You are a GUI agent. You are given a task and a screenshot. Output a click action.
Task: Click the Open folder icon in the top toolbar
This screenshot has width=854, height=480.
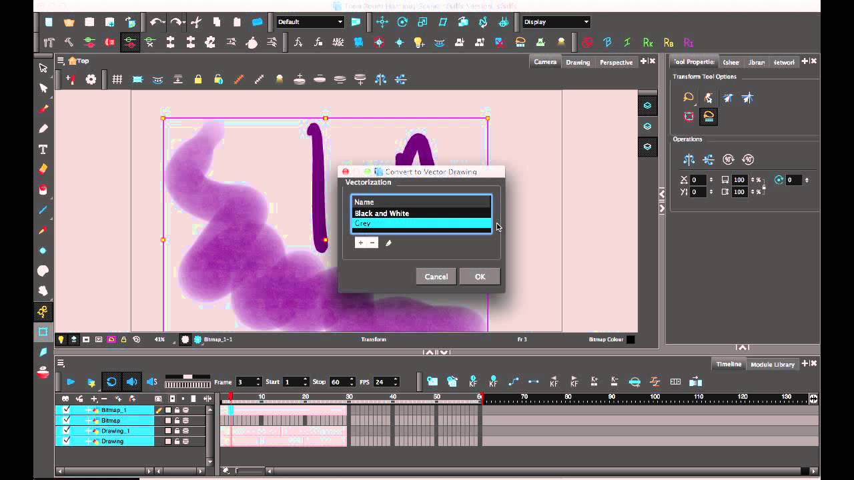[69, 22]
